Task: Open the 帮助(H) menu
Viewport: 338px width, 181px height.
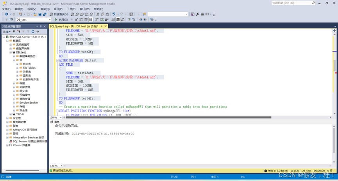Action: tap(98, 9)
